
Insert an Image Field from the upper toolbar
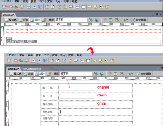click(x=59, y=7)
